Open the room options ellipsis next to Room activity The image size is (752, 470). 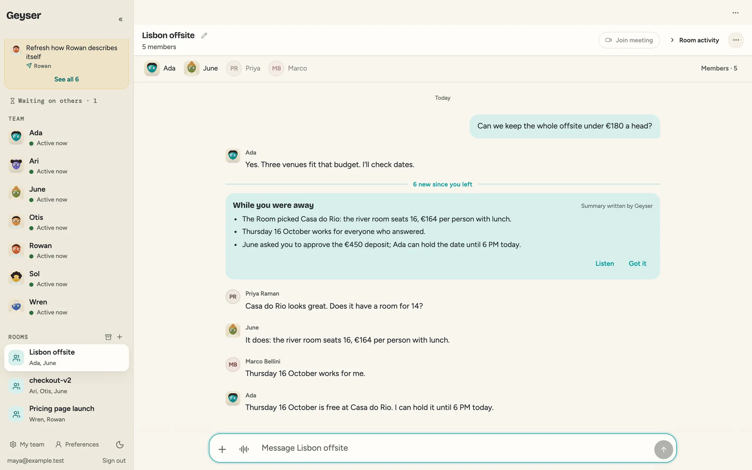(736, 40)
